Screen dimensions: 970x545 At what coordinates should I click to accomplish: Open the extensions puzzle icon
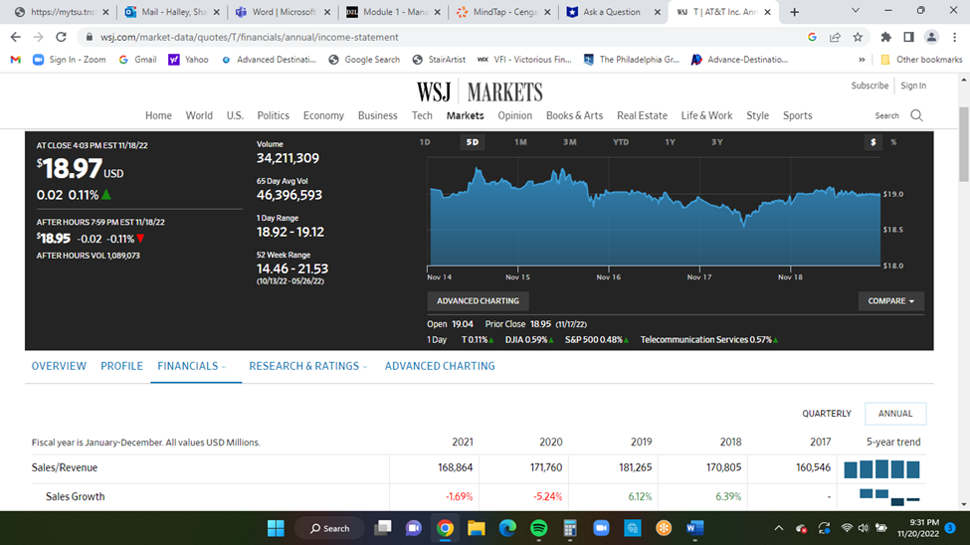pos(885,37)
